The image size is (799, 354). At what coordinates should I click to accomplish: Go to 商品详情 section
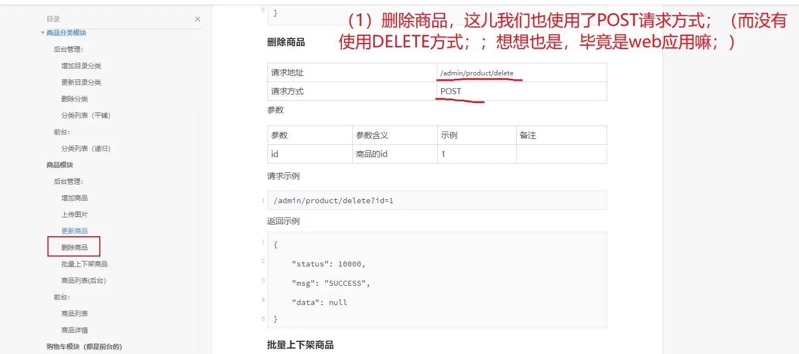tap(74, 330)
